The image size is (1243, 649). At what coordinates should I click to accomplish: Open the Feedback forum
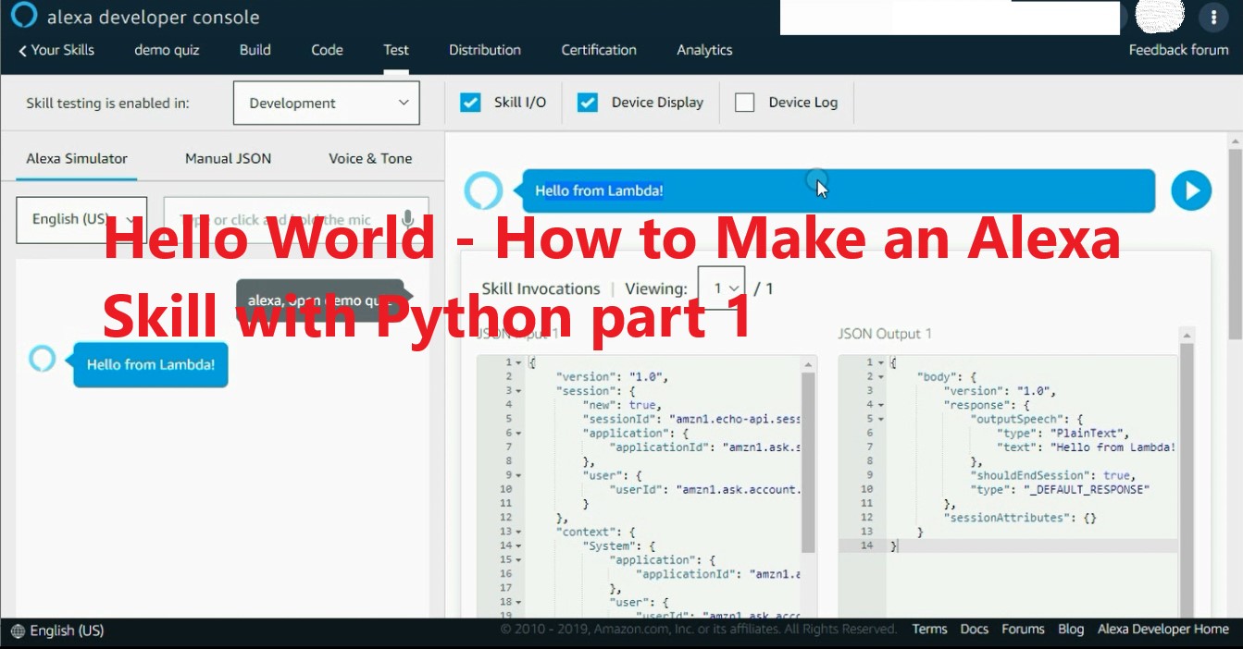tap(1178, 50)
